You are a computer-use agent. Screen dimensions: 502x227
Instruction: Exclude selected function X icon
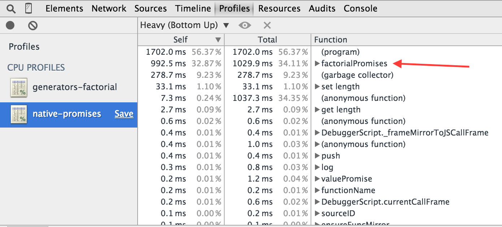267,25
